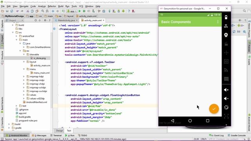Viewport: 251px width, 141px height.
Task: Click the Debug app bug icon
Action: (x=84, y=11)
